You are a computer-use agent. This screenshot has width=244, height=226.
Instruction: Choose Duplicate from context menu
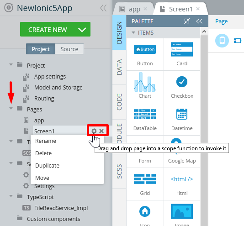coord(48,165)
